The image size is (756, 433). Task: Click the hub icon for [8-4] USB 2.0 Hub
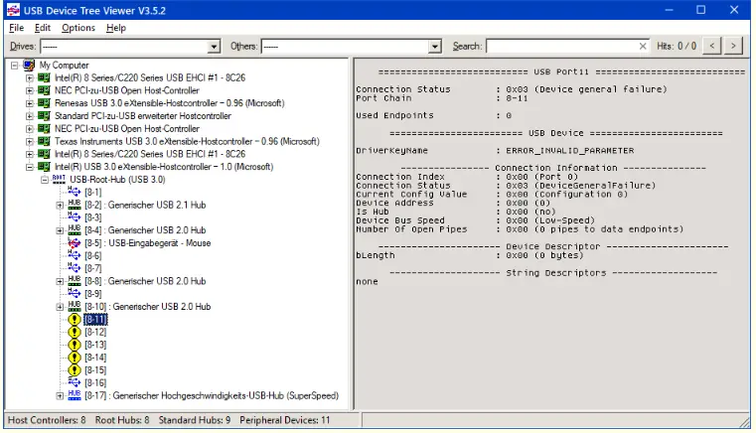coord(75,230)
